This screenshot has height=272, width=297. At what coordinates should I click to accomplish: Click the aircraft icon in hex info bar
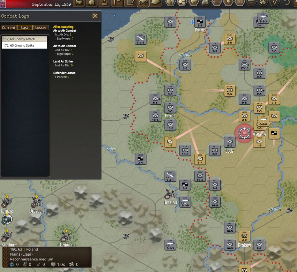(71, 264)
